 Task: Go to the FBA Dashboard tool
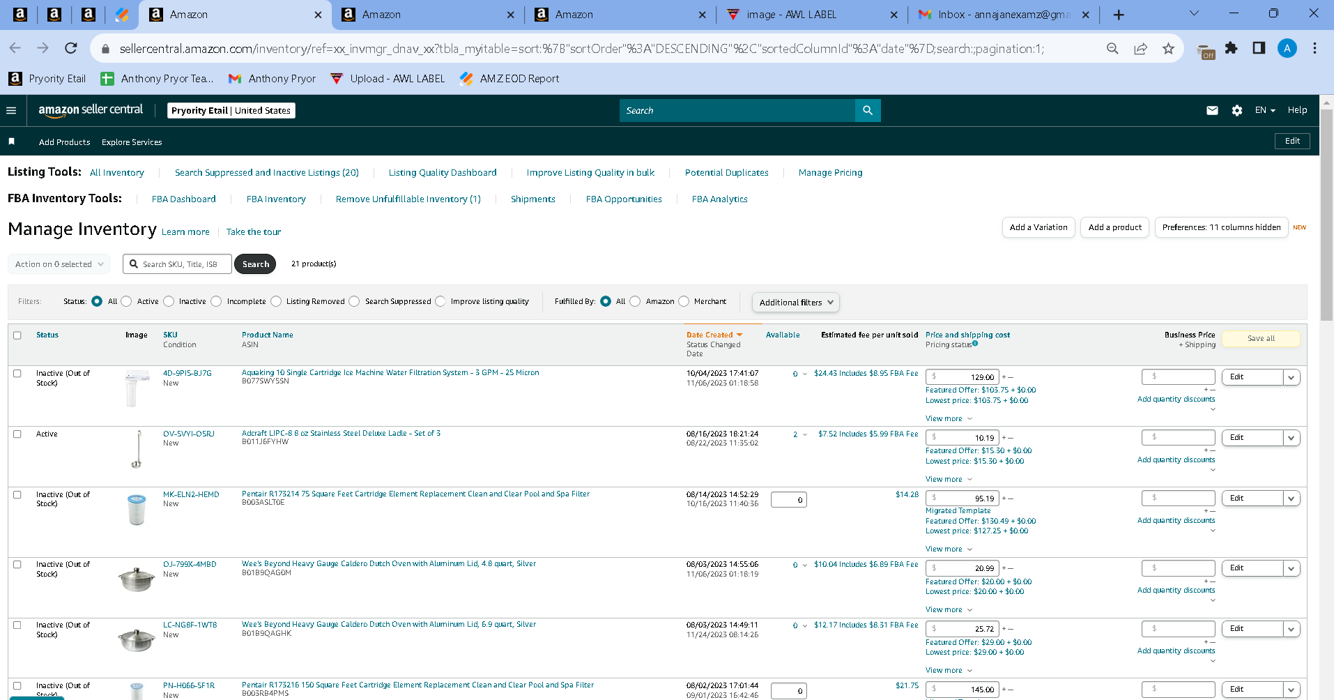click(184, 199)
